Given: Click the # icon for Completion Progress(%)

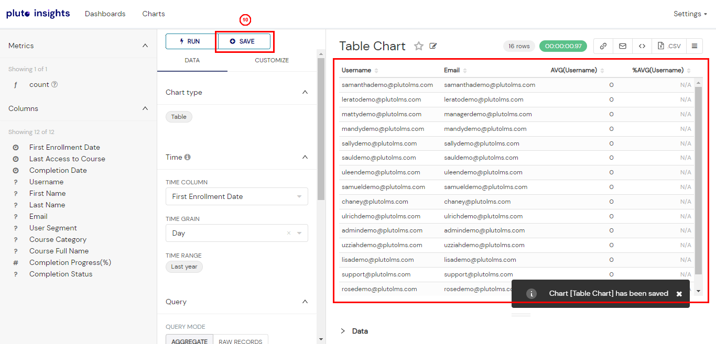Looking at the screenshot, I should tap(16, 263).
